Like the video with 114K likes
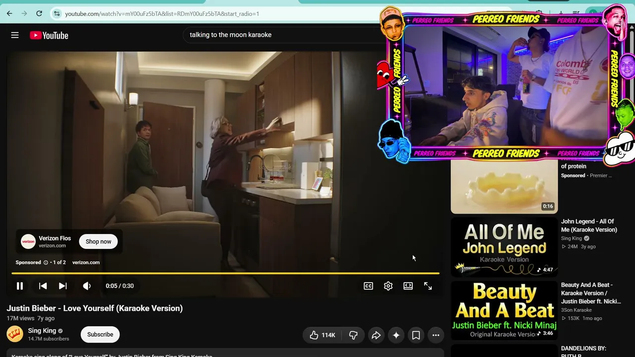The image size is (635, 357). point(322,335)
